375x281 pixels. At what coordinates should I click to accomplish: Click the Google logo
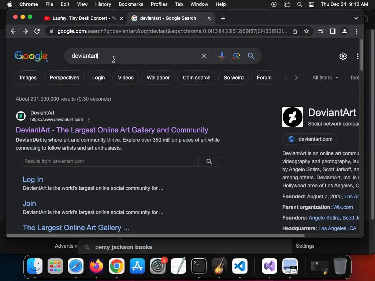pyautogui.click(x=31, y=56)
